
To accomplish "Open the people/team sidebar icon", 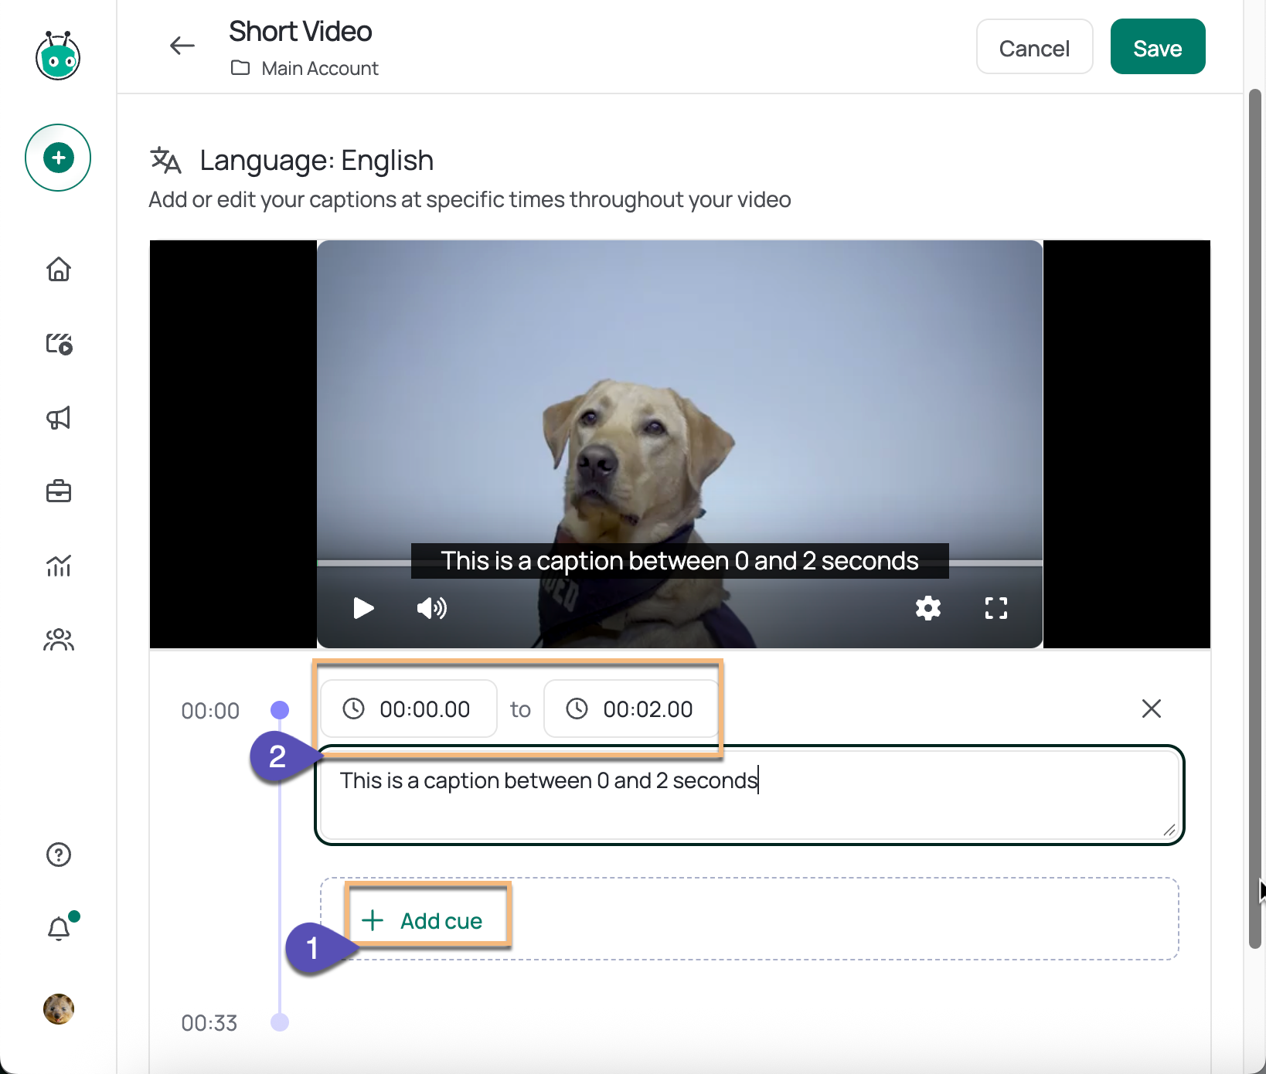I will point(59,640).
